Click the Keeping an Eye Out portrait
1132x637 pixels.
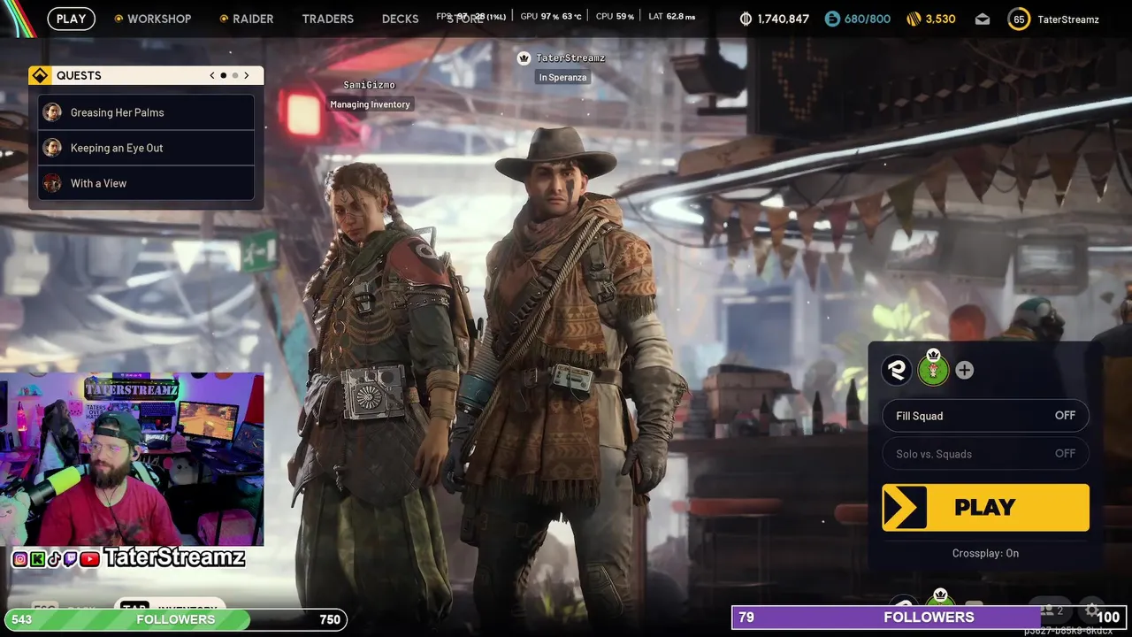pos(52,148)
